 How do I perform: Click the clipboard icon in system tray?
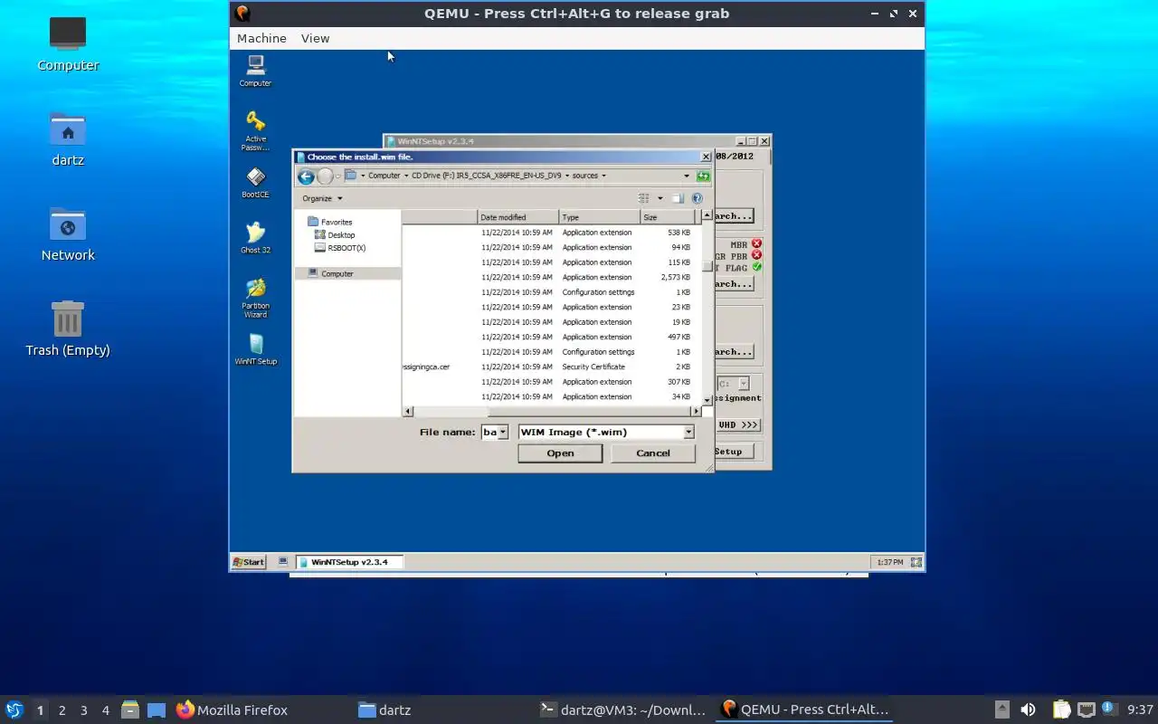pos(1061,710)
